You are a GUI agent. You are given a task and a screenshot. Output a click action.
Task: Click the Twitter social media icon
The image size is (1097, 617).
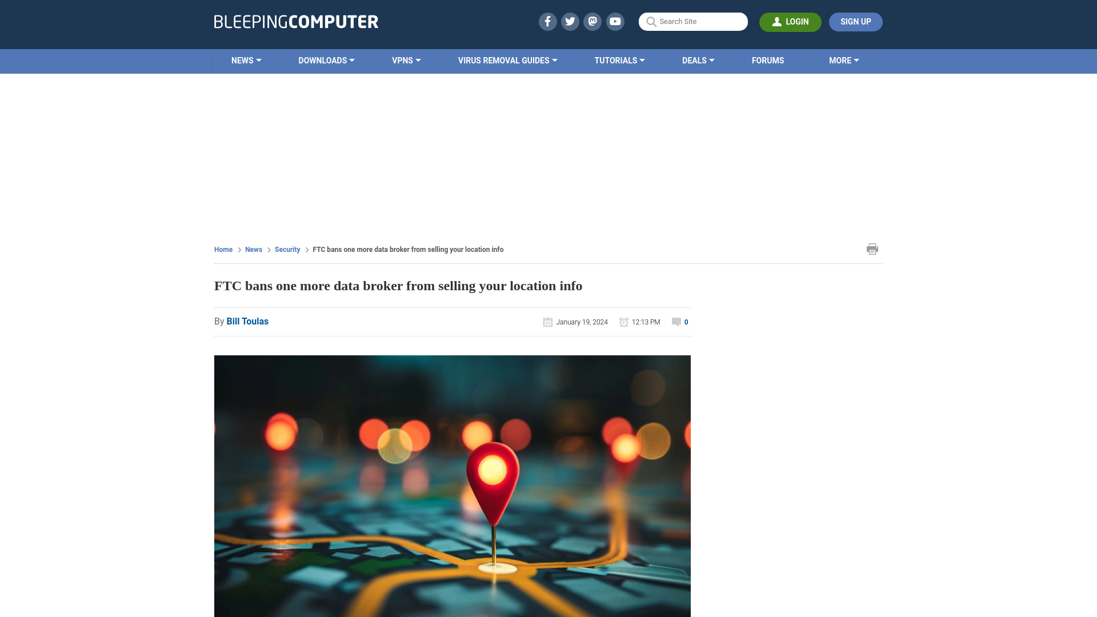click(570, 22)
